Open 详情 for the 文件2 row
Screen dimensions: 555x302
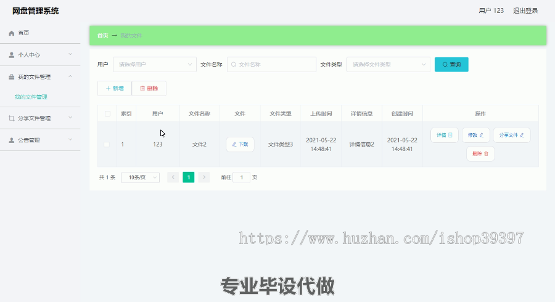pyautogui.click(x=444, y=135)
